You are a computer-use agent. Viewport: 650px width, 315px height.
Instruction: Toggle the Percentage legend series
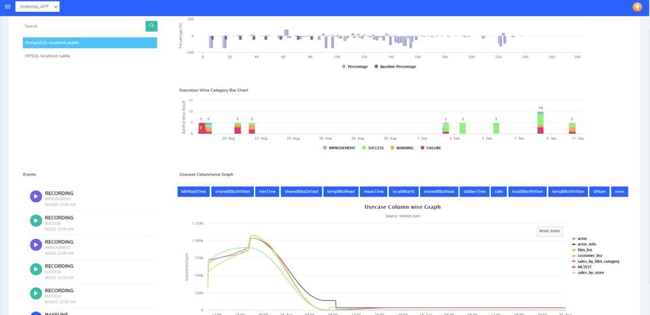point(355,67)
